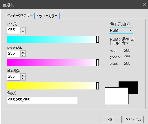This screenshot has height=124, width=148.
Task: Click the magenta green-channel slider bar
Action: point(53,63)
